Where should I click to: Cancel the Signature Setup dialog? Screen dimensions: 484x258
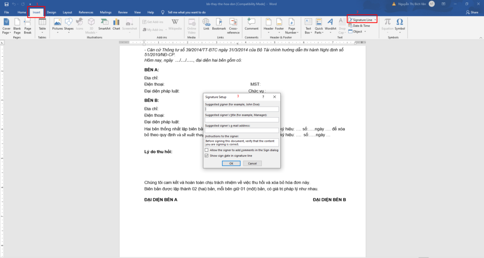tap(252, 163)
